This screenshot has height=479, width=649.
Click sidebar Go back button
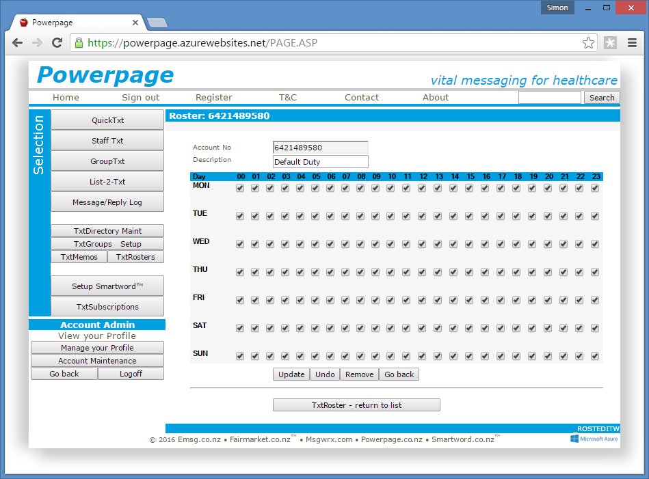(x=64, y=374)
